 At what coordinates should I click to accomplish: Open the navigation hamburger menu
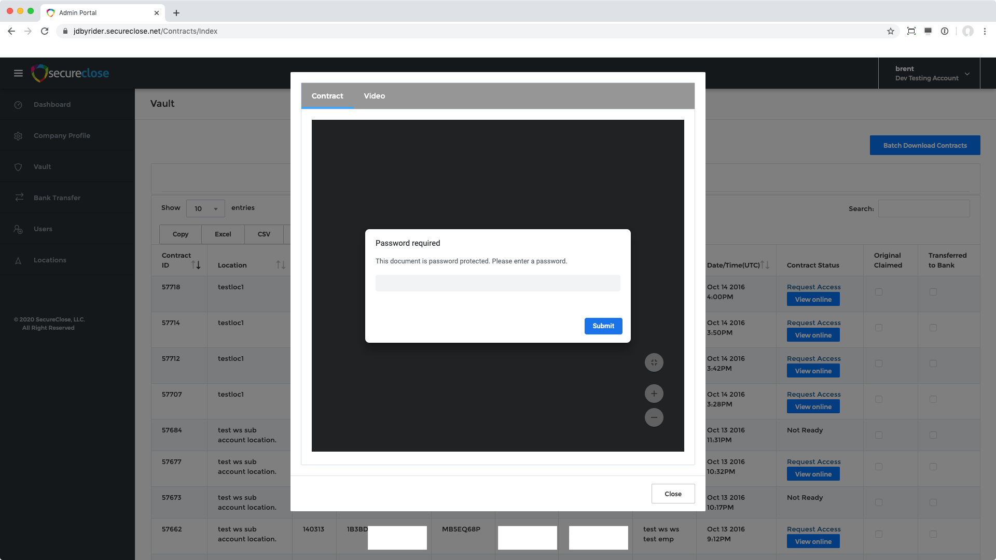coord(18,73)
